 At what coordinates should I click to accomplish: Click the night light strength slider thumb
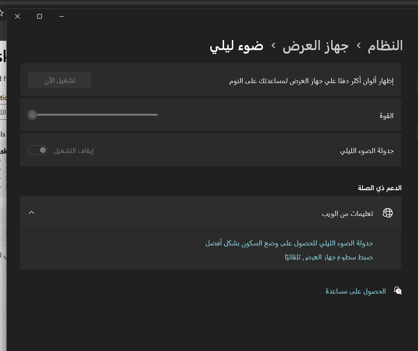click(x=32, y=115)
